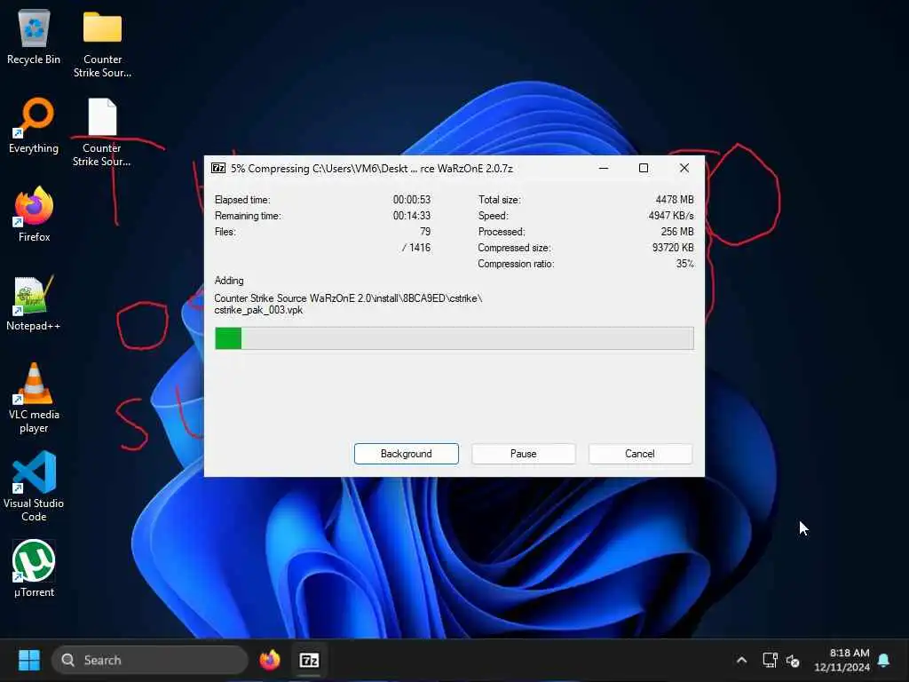This screenshot has height=682, width=909.
Task: Open the Recycle Bin desktop icon
Action: 34,36
